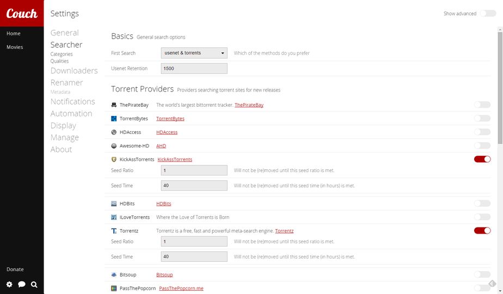Open HDBits link

click(x=164, y=204)
